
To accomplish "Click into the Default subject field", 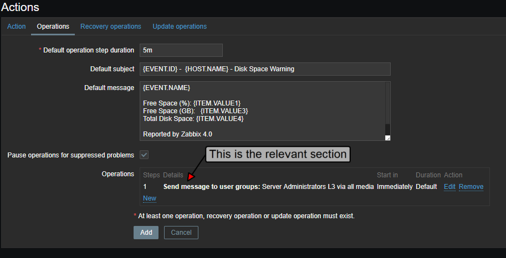I will (265, 69).
